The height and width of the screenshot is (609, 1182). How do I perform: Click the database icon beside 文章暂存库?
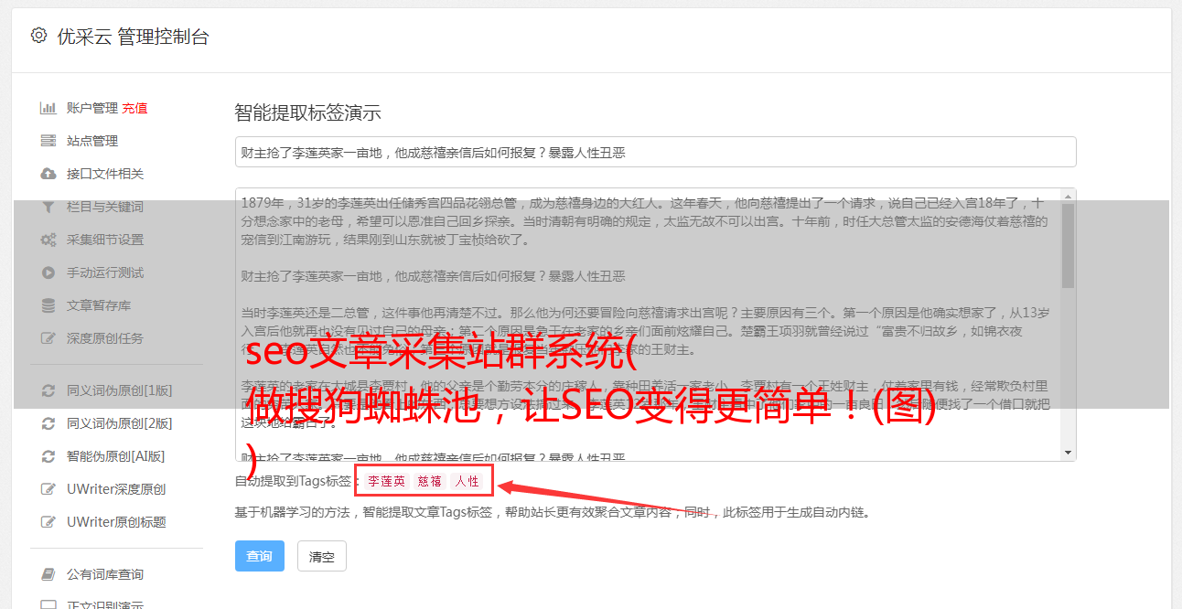[x=48, y=305]
